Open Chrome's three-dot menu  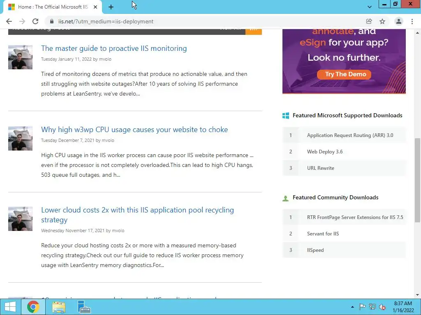(x=412, y=21)
